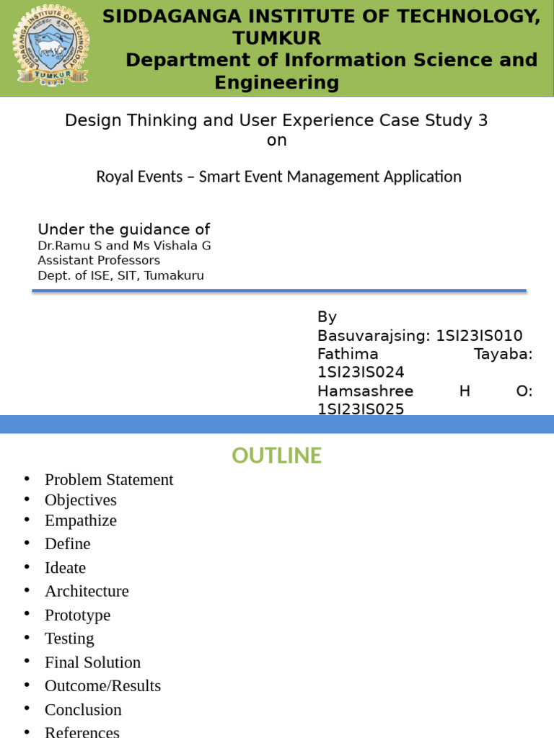This screenshot has height=738, width=554.
Task: Click the 'Define' bullet item
Action: [68, 543]
